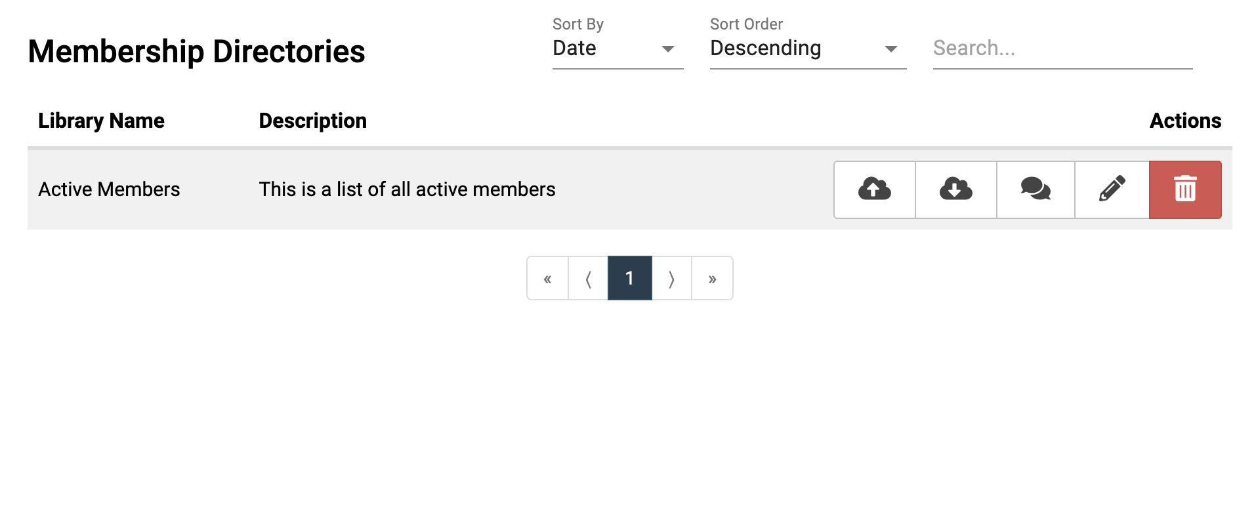This screenshot has height=518, width=1256.
Task: Open the Sort By dropdown
Action: 617,49
